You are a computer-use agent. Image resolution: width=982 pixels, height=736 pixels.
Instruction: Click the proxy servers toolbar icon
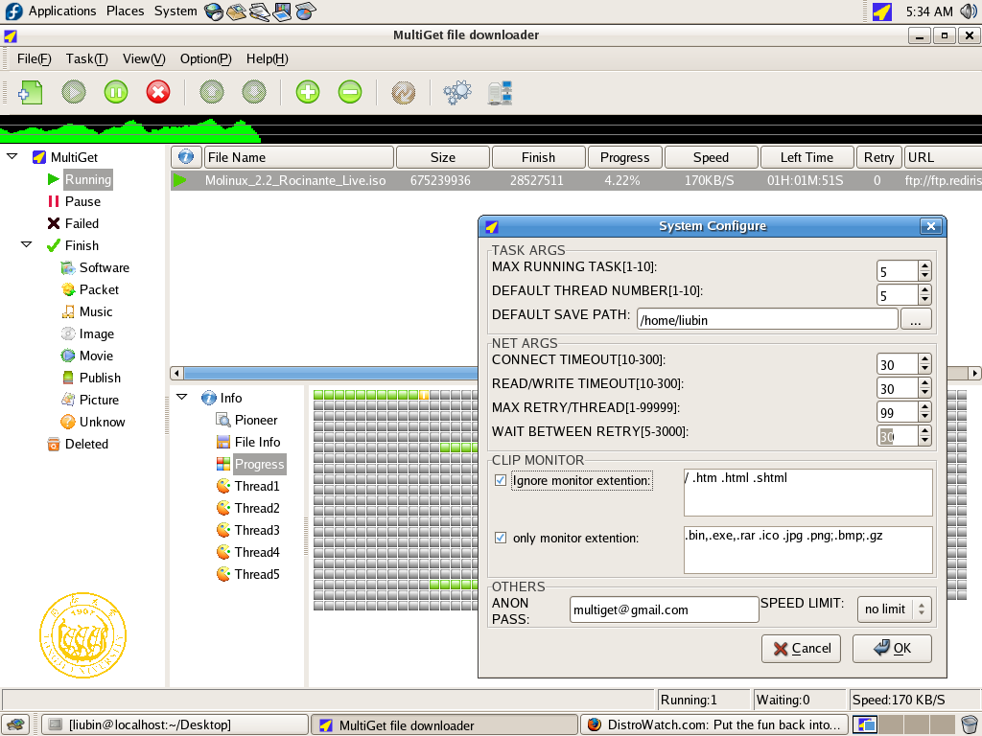500,92
